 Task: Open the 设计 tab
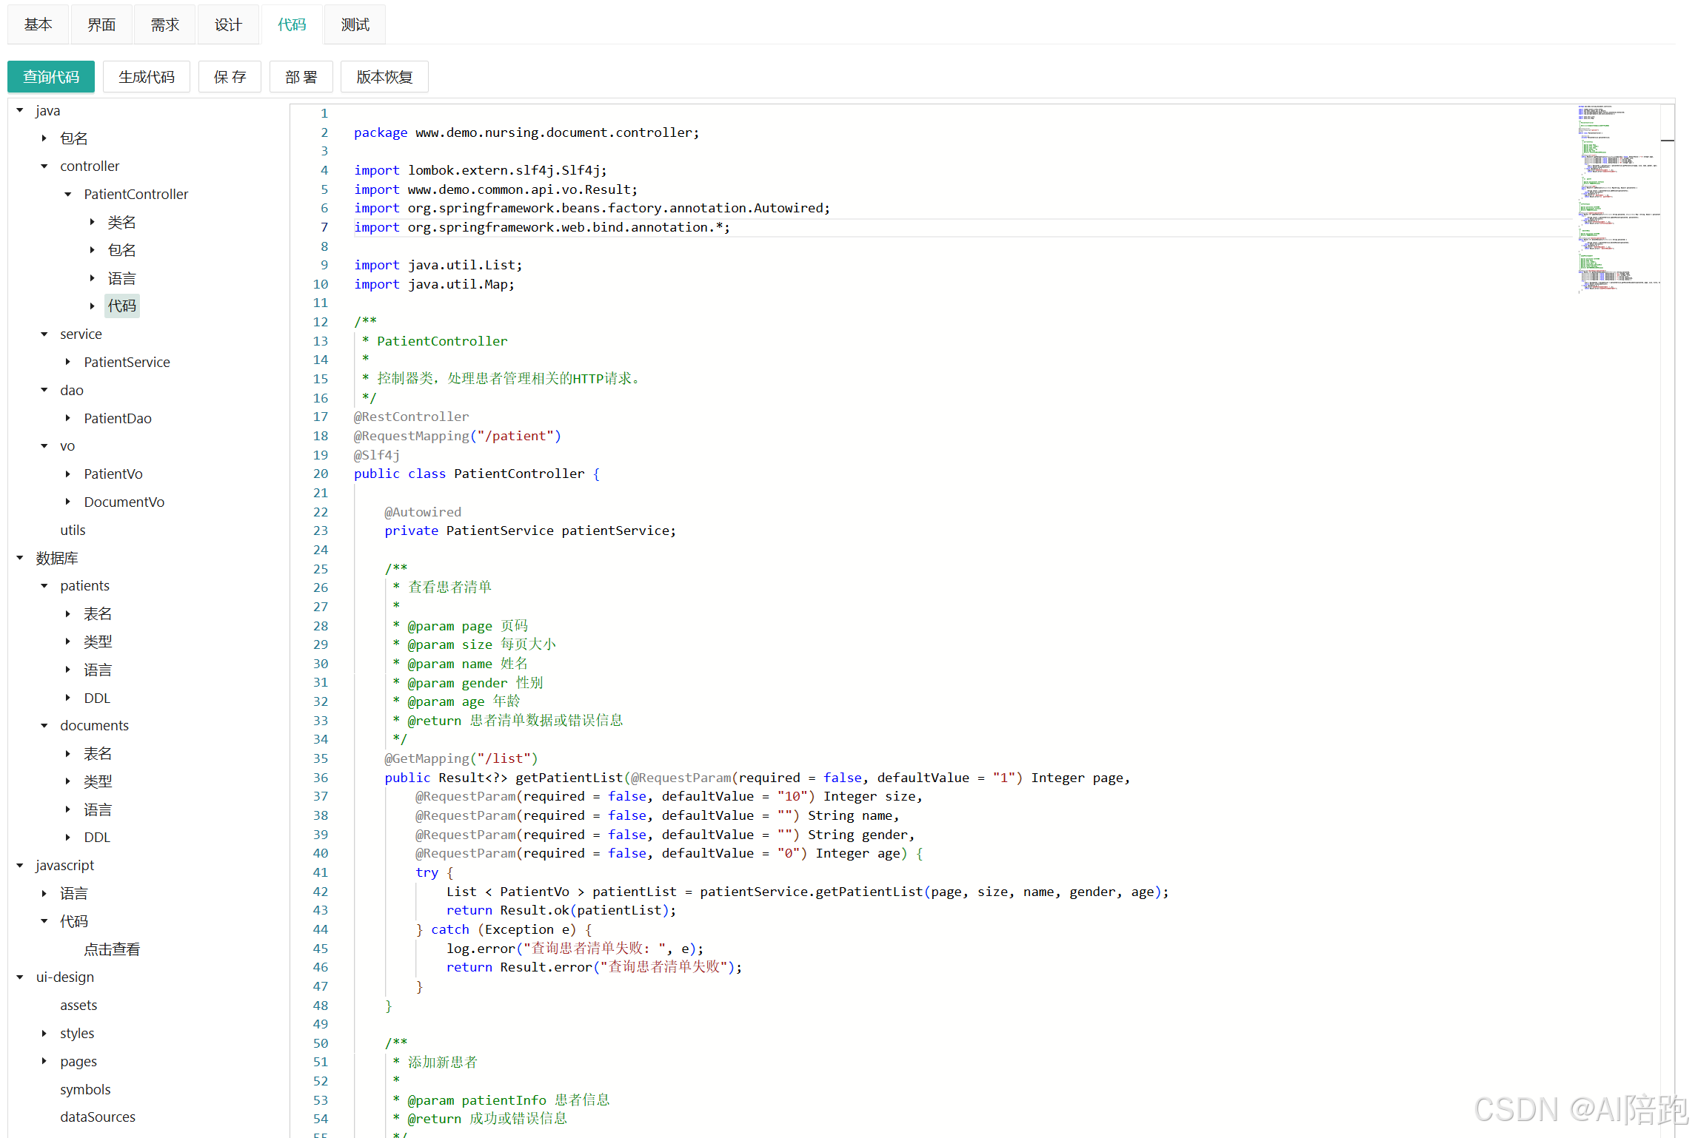pos(228,25)
